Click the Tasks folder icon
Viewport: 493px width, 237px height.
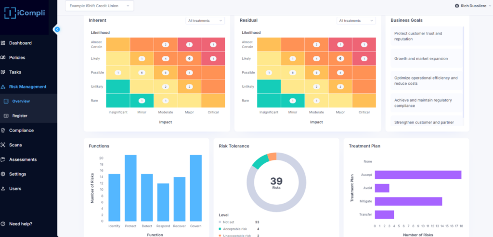coord(3,72)
